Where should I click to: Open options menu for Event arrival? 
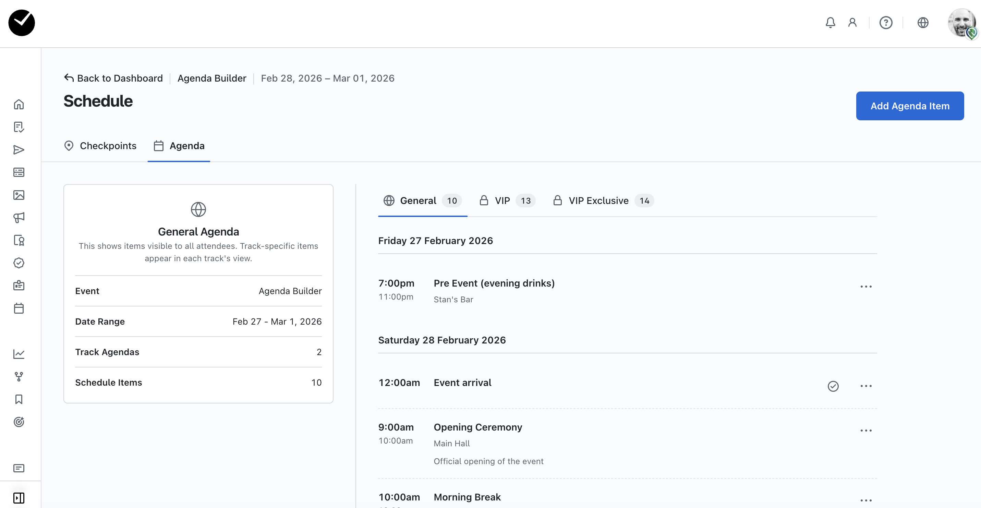865,386
